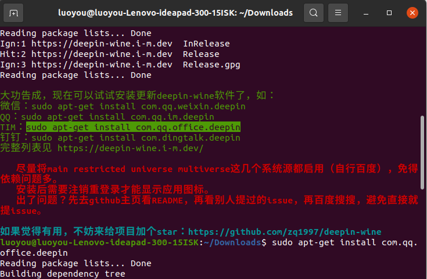Click the 'com.dingtalk.deepin' install line

click(x=120, y=138)
